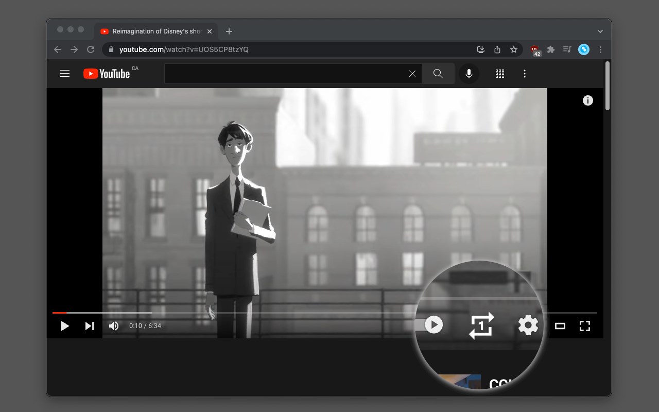Open a new browser tab
Screen dimensions: 659x412
(229, 31)
